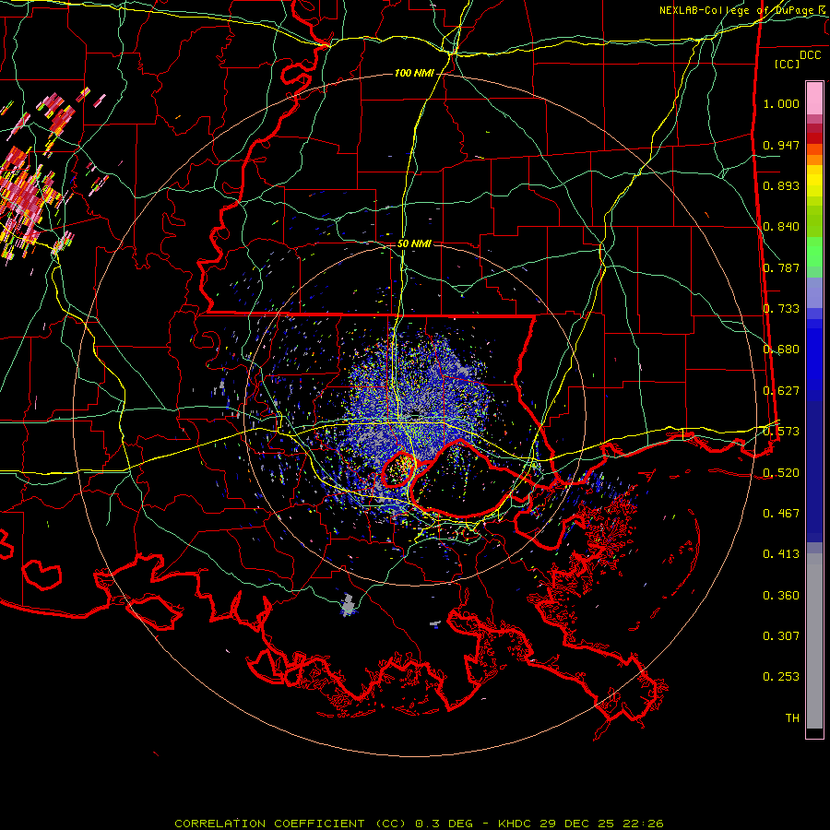Click the '50 NMI' range ring label
Viewport: 830px width, 830px height.
click(414, 243)
